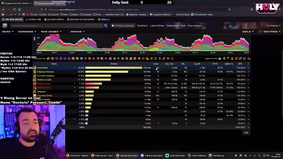Click the All Phases Showing button

(123, 26)
